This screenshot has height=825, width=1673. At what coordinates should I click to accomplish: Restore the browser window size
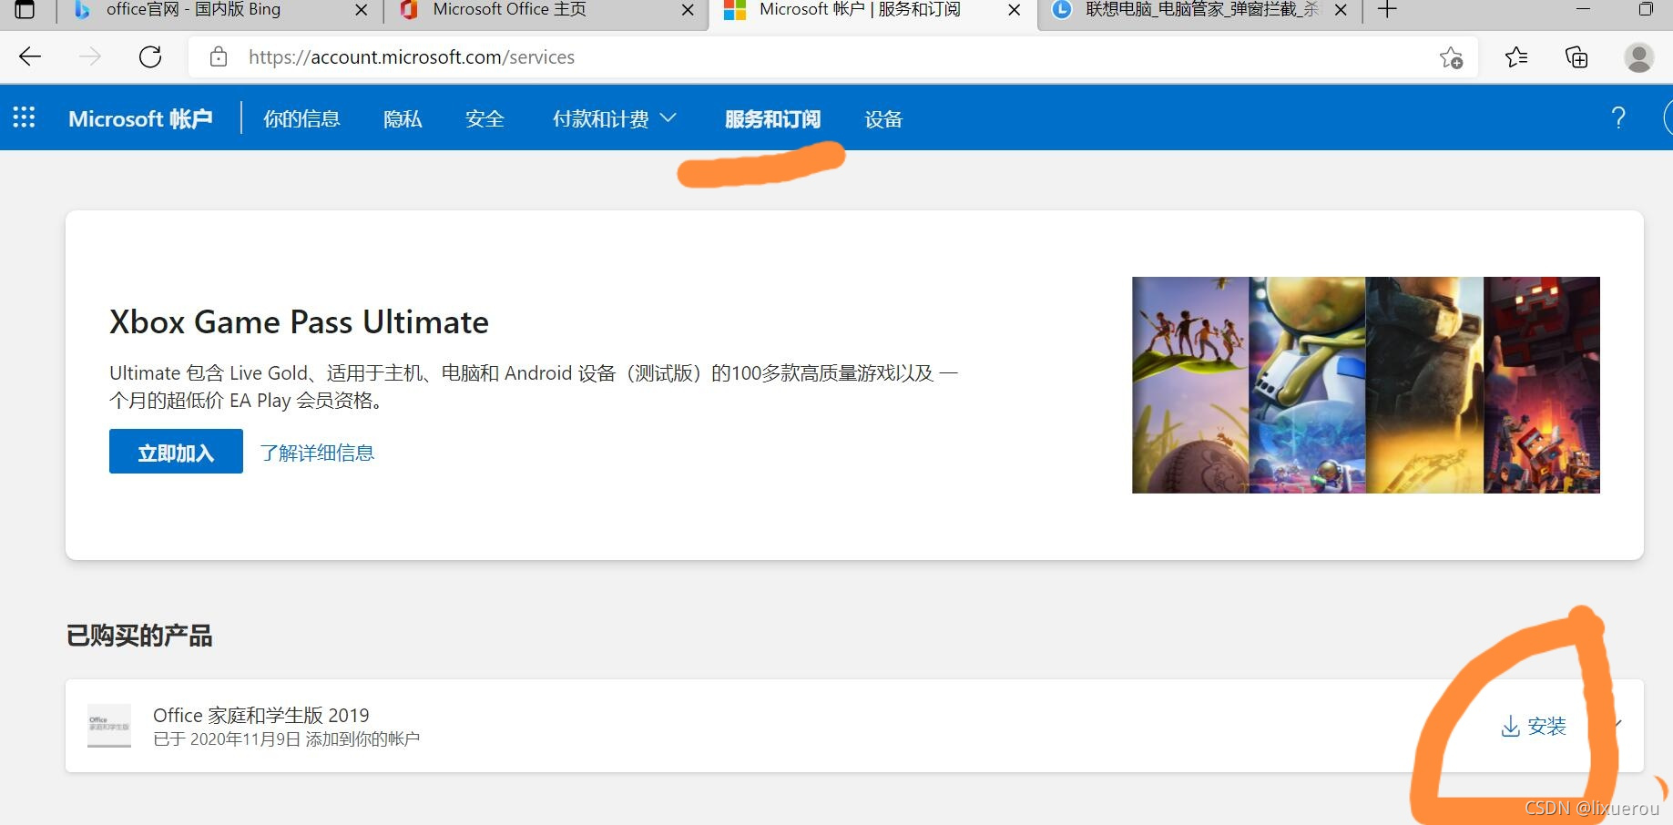1646,9
